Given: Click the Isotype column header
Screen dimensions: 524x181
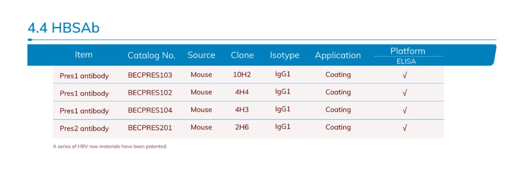Looking at the screenshot, I should tap(285, 55).
